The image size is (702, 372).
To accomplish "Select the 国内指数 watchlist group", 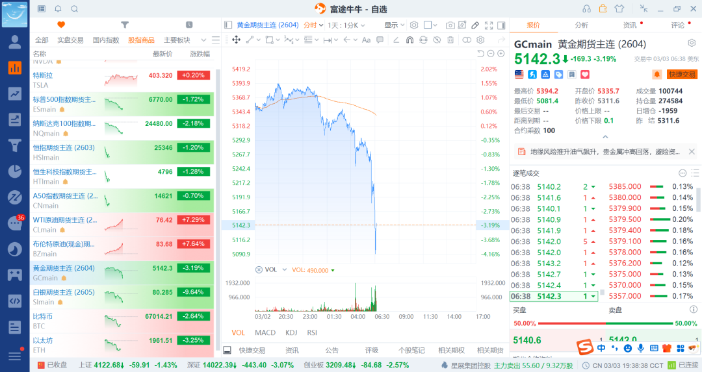I will tap(106, 40).
